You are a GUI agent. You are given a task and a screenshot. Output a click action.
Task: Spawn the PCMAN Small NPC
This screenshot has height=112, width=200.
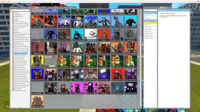click(x=77, y=21)
